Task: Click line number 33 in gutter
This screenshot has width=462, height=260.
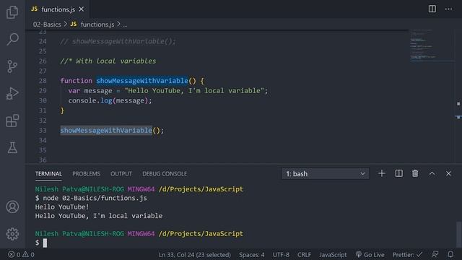Action: click(x=43, y=130)
